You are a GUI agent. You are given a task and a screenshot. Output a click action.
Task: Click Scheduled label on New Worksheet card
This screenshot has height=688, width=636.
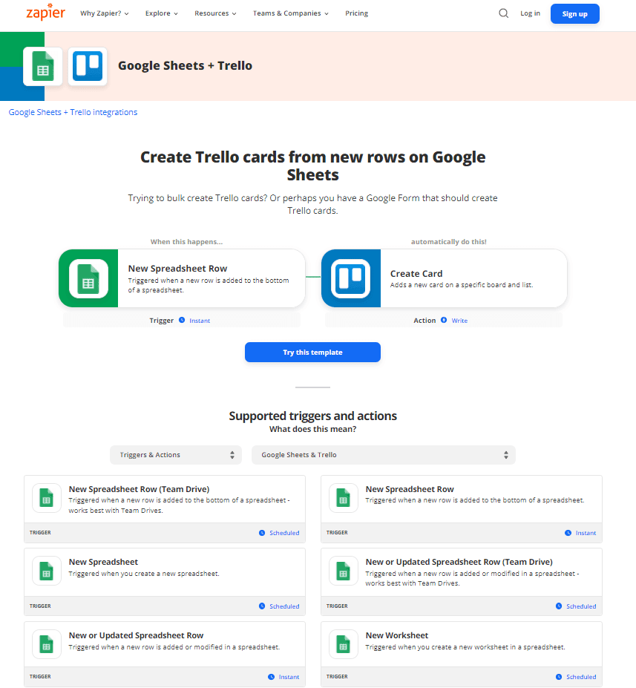pyautogui.click(x=581, y=677)
